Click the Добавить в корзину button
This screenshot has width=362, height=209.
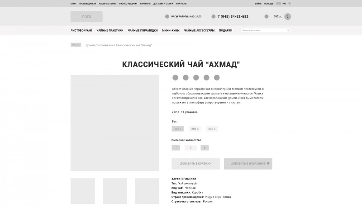click(x=195, y=164)
